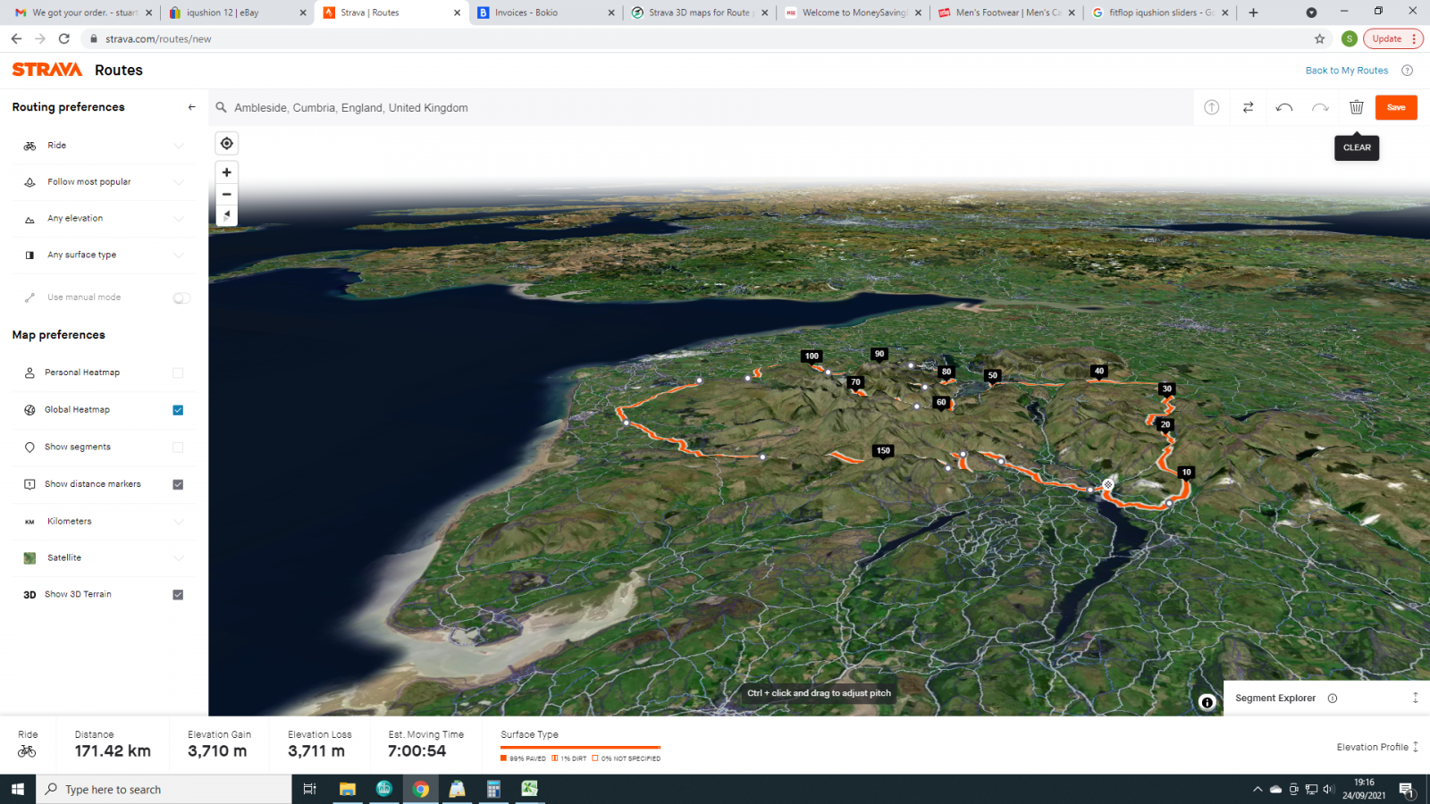Open Windows Start menu
The height and width of the screenshot is (804, 1430).
18,789
